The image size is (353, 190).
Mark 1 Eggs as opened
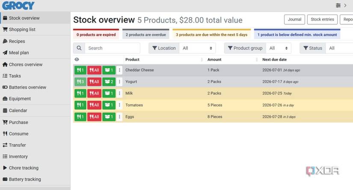109,117
